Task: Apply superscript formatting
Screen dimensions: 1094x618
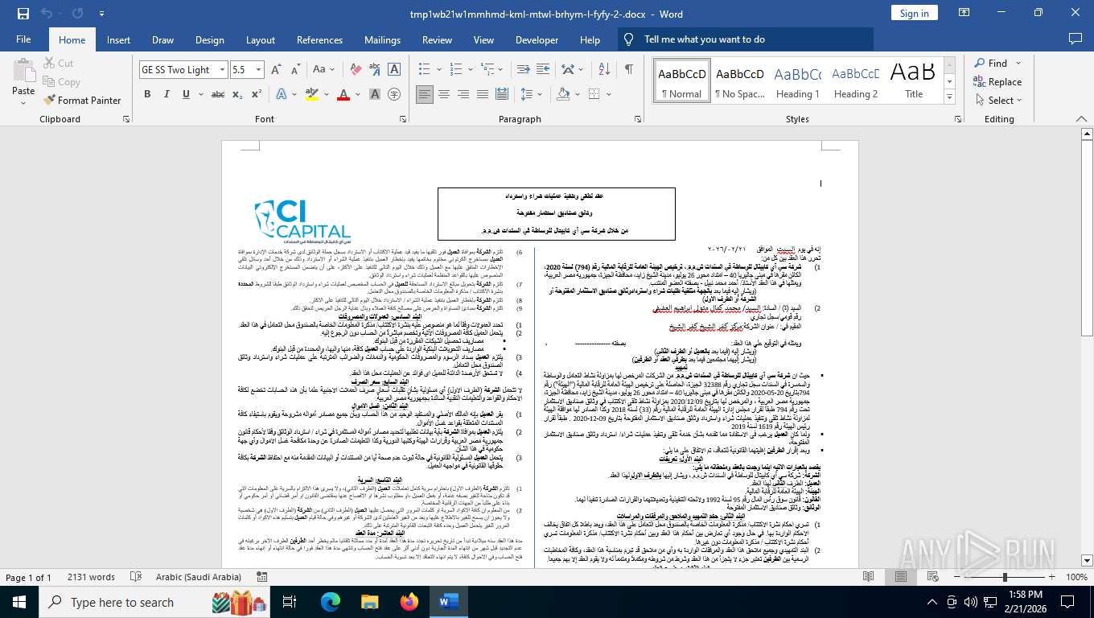Action: click(x=256, y=94)
